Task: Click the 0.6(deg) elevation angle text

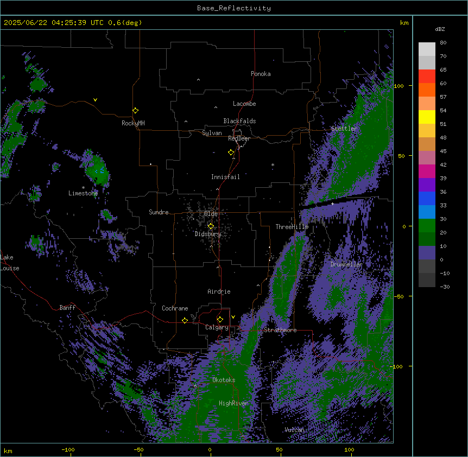Action: tap(125, 23)
